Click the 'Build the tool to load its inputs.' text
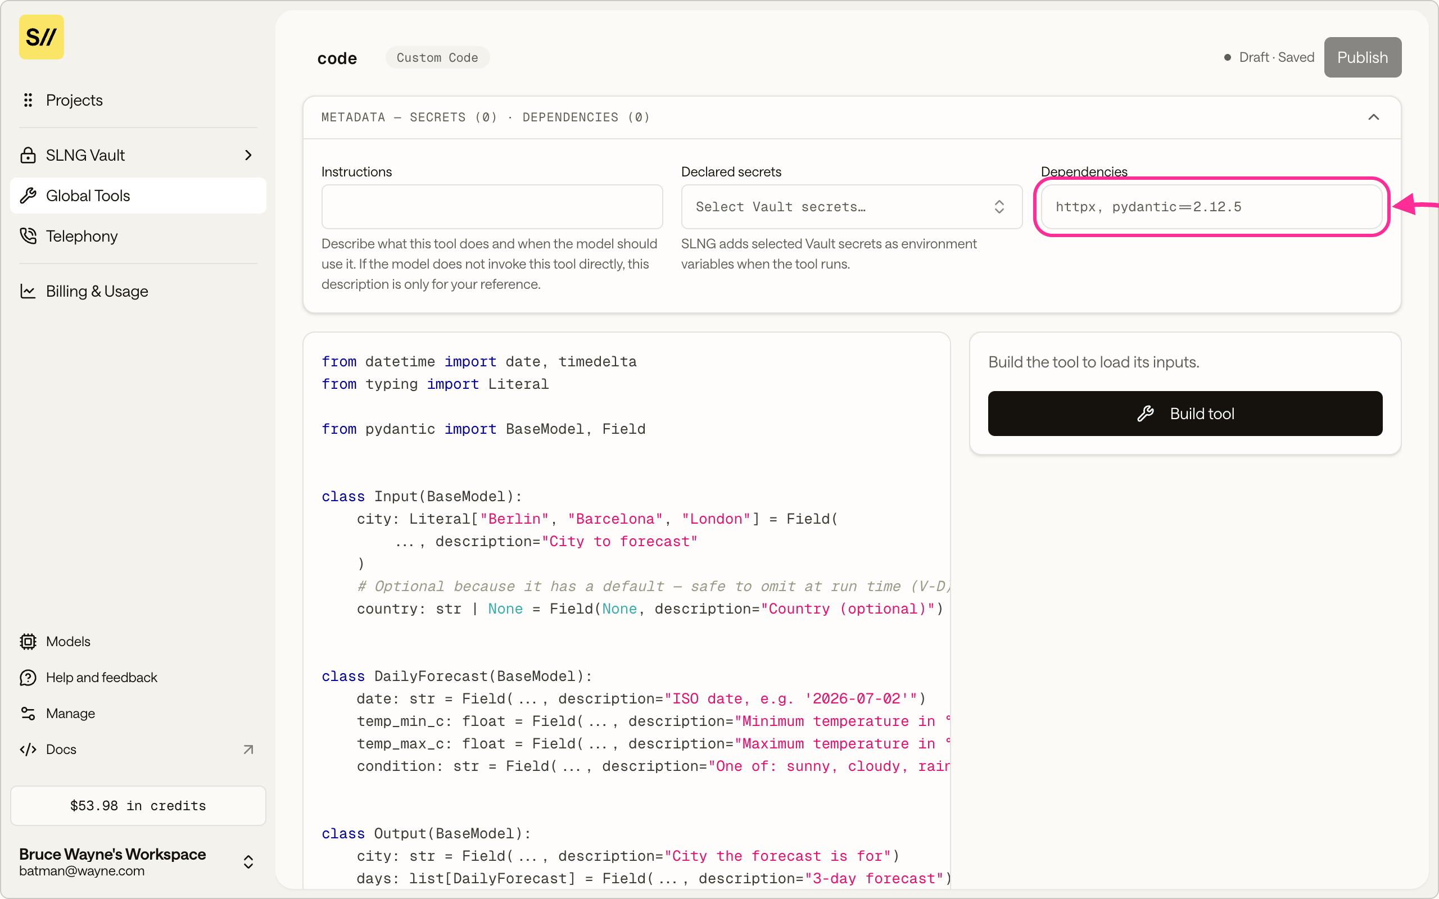 [1093, 361]
